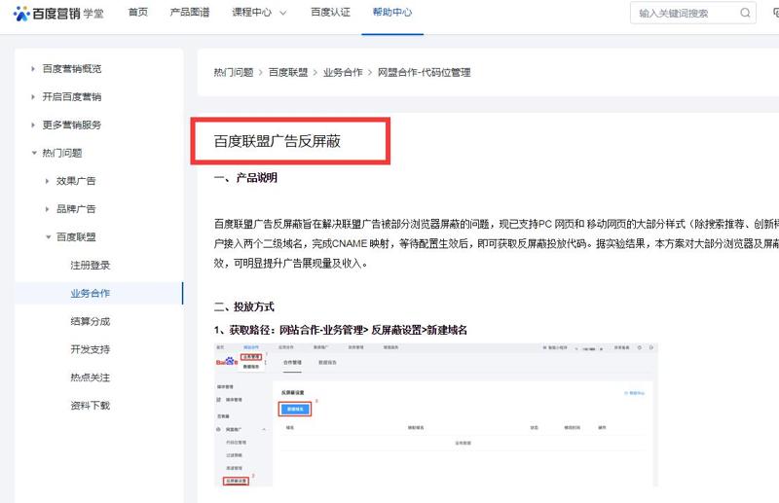Expand the 百度营销概览 tree arrow
This screenshot has width=779, height=503.
coord(33,69)
